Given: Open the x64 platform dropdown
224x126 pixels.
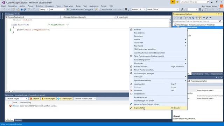Looking at the screenshot, I should click(57, 9).
